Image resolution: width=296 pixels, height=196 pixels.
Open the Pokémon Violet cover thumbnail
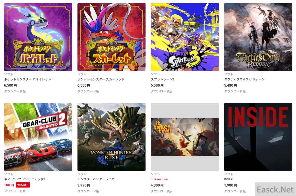38,37
